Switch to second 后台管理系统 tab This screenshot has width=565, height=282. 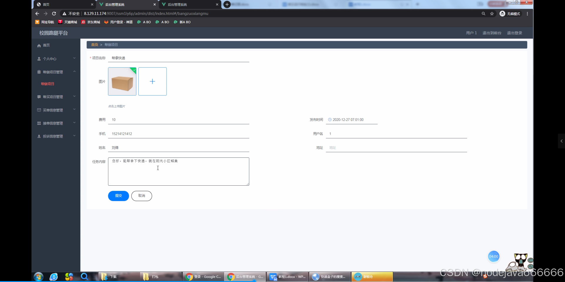point(190,4)
